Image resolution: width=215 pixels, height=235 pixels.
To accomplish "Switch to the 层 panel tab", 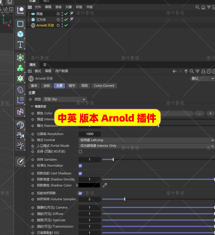I will click(x=45, y=65).
